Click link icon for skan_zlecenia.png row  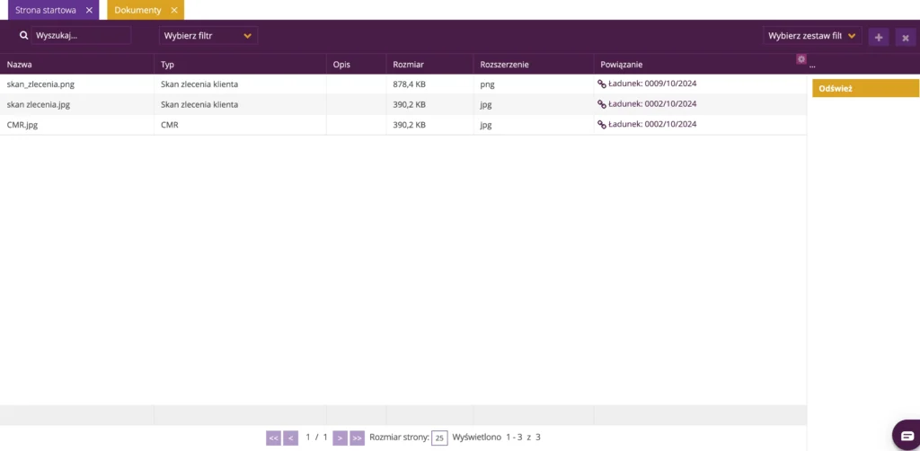click(x=601, y=84)
